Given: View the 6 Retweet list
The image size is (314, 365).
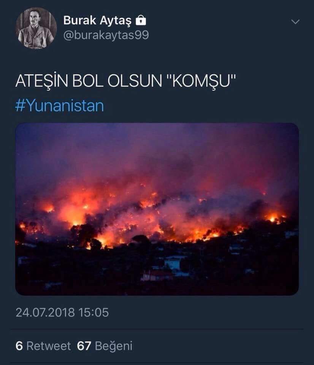Looking at the screenshot, I should click(43, 346).
